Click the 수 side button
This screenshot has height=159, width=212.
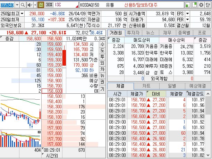(x=102, y=44)
